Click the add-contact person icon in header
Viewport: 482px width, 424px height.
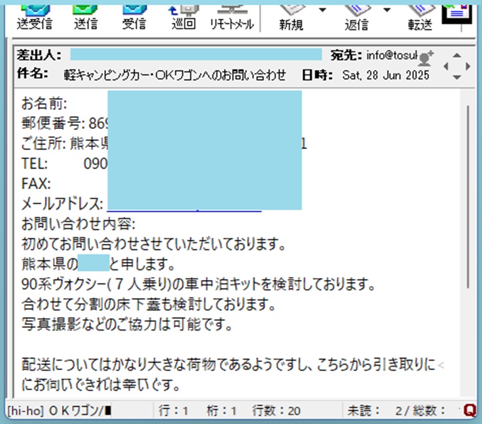[x=426, y=58]
